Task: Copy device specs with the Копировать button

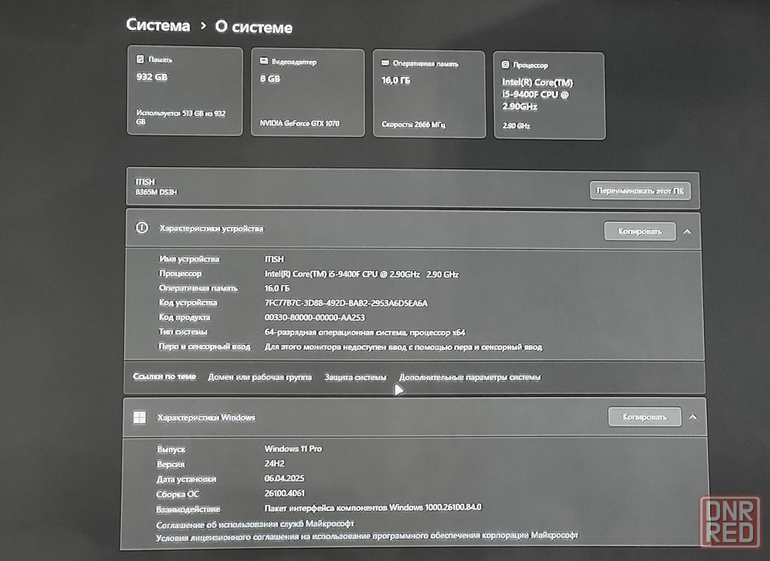Action: point(640,231)
